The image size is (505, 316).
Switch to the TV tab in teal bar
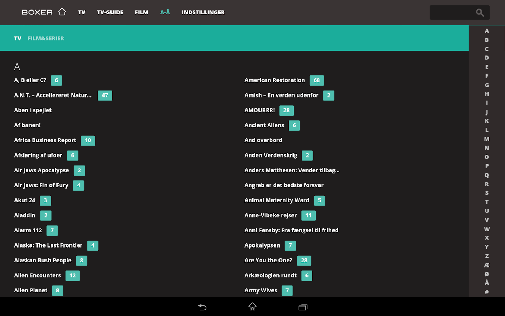click(x=18, y=38)
